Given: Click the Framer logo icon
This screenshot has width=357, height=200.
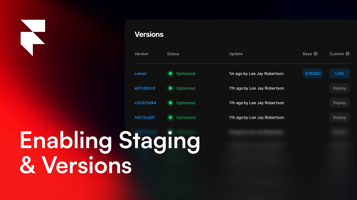Looking at the screenshot, I should coord(33,38).
